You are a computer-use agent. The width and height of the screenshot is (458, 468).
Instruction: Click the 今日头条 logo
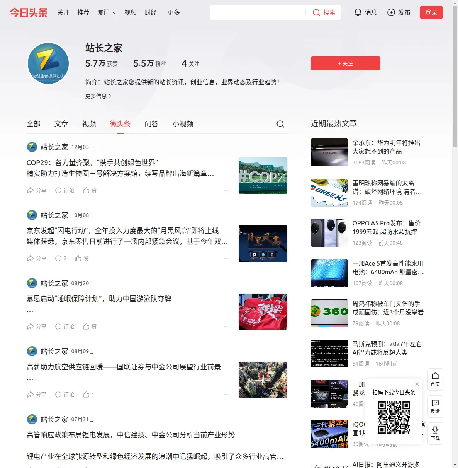[x=29, y=13]
